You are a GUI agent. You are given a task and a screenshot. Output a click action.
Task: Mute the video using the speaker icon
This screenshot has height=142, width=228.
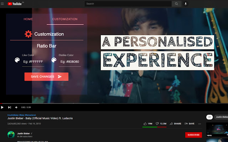pyautogui.click(x=16, y=107)
